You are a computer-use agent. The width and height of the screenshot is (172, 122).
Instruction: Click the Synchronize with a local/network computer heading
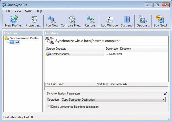87,41
